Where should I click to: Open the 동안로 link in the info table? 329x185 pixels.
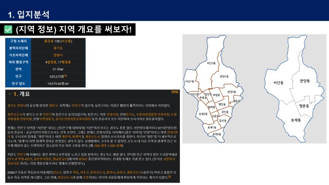coord(49,41)
